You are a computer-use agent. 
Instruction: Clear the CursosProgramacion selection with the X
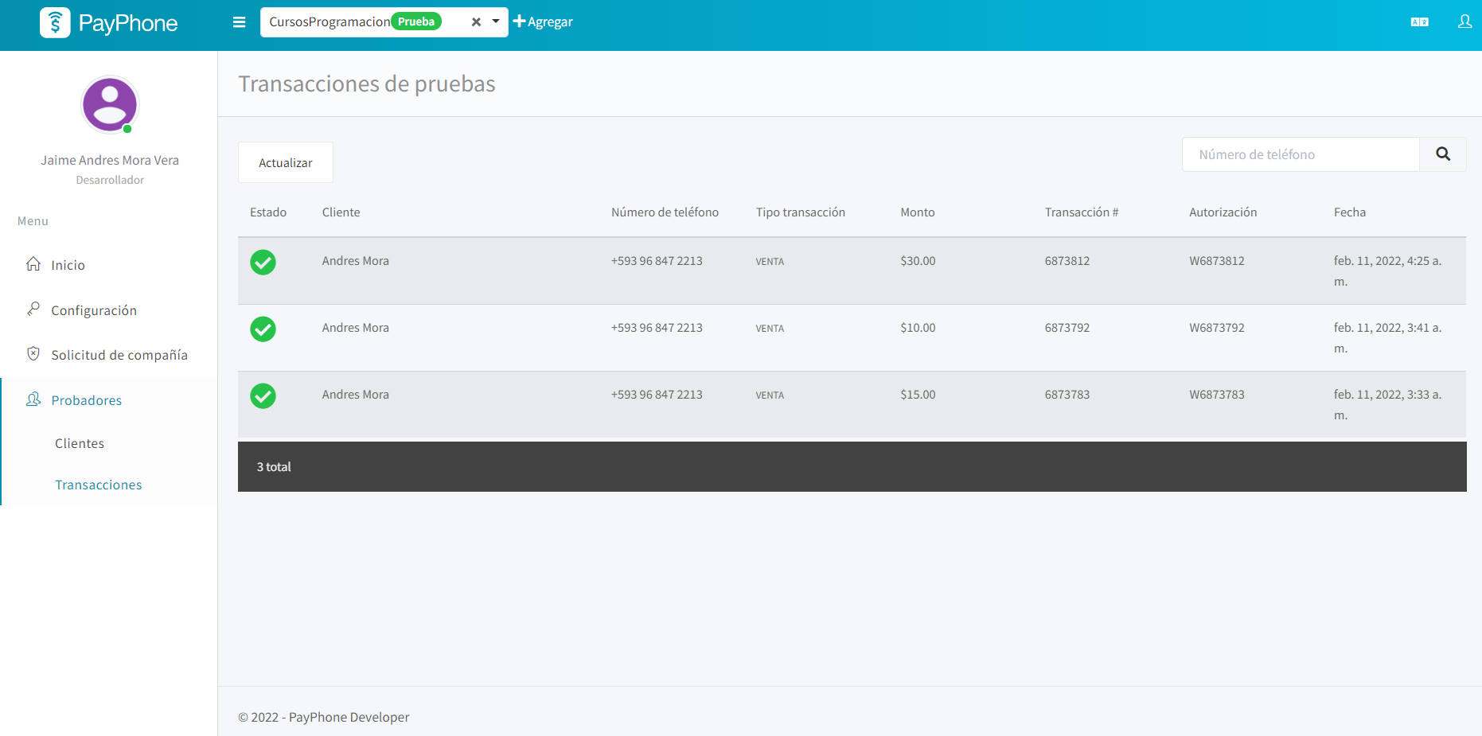pyautogui.click(x=476, y=22)
